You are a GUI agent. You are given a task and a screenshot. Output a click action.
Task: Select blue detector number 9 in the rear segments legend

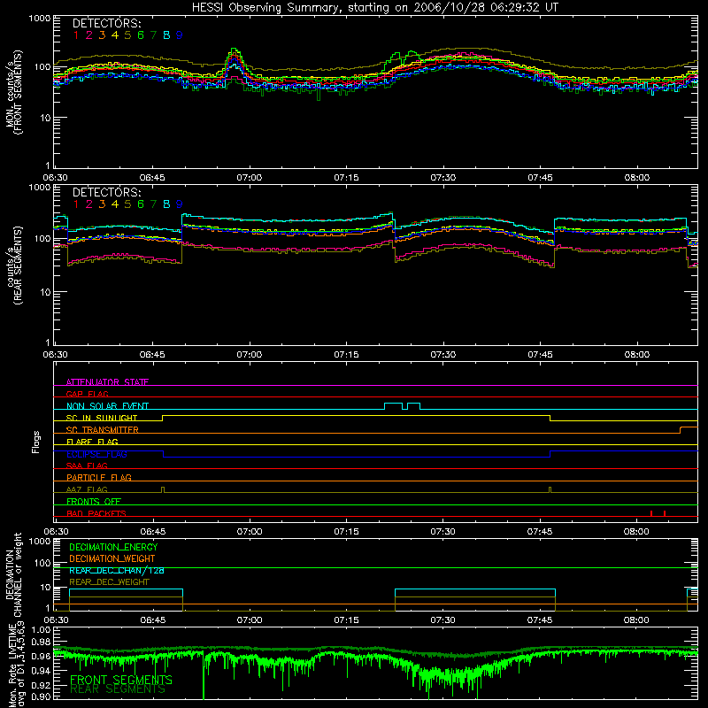coord(180,204)
